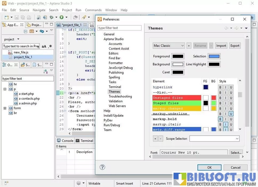Expand the form node in Outline tree
Image resolution: width=258 pixels, height=187 pixels.
tap(5, 108)
